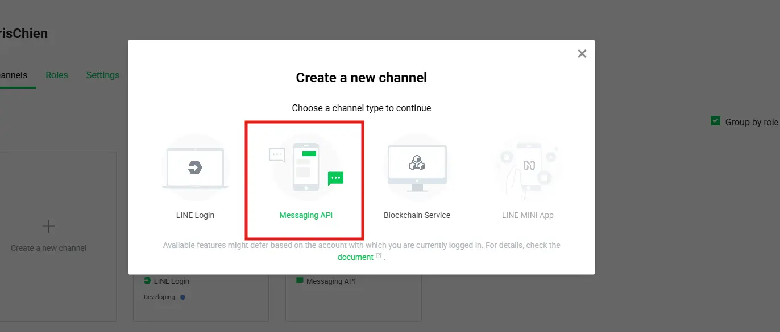Open the Settings tab
Viewport: 780px width, 332px height.
103,75
